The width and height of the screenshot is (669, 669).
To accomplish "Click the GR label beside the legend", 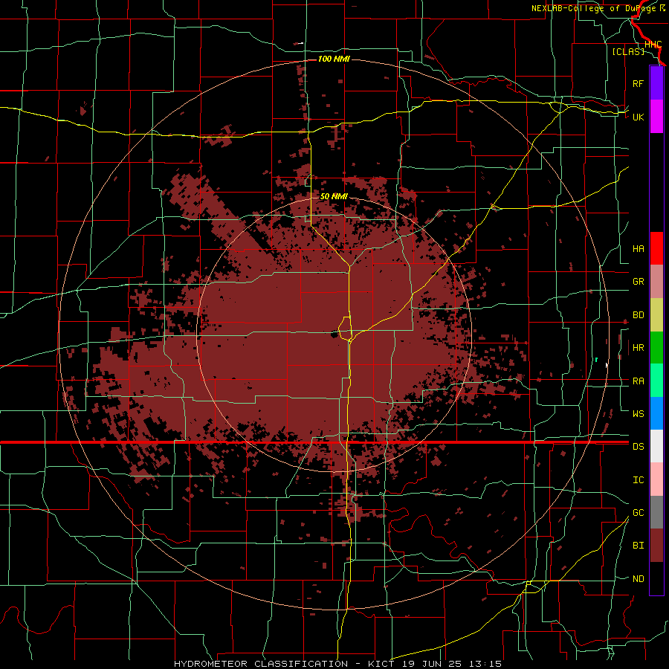I will [x=638, y=282].
